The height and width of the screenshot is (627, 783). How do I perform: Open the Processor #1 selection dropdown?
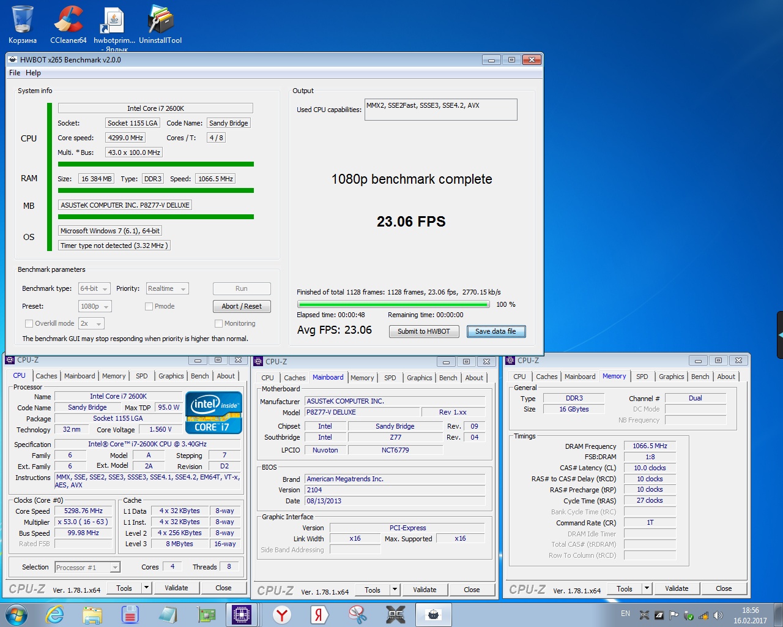point(87,568)
